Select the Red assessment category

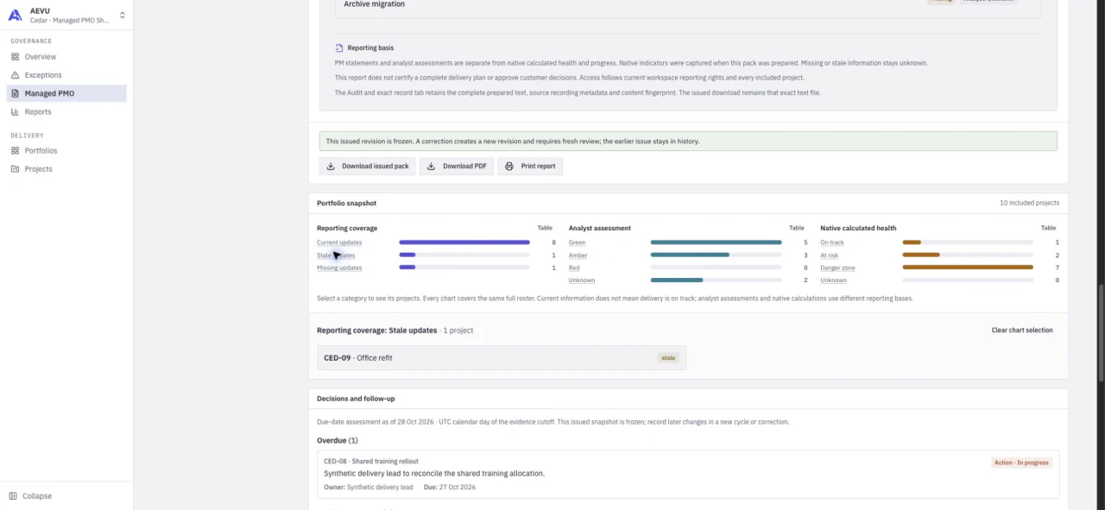pos(574,268)
